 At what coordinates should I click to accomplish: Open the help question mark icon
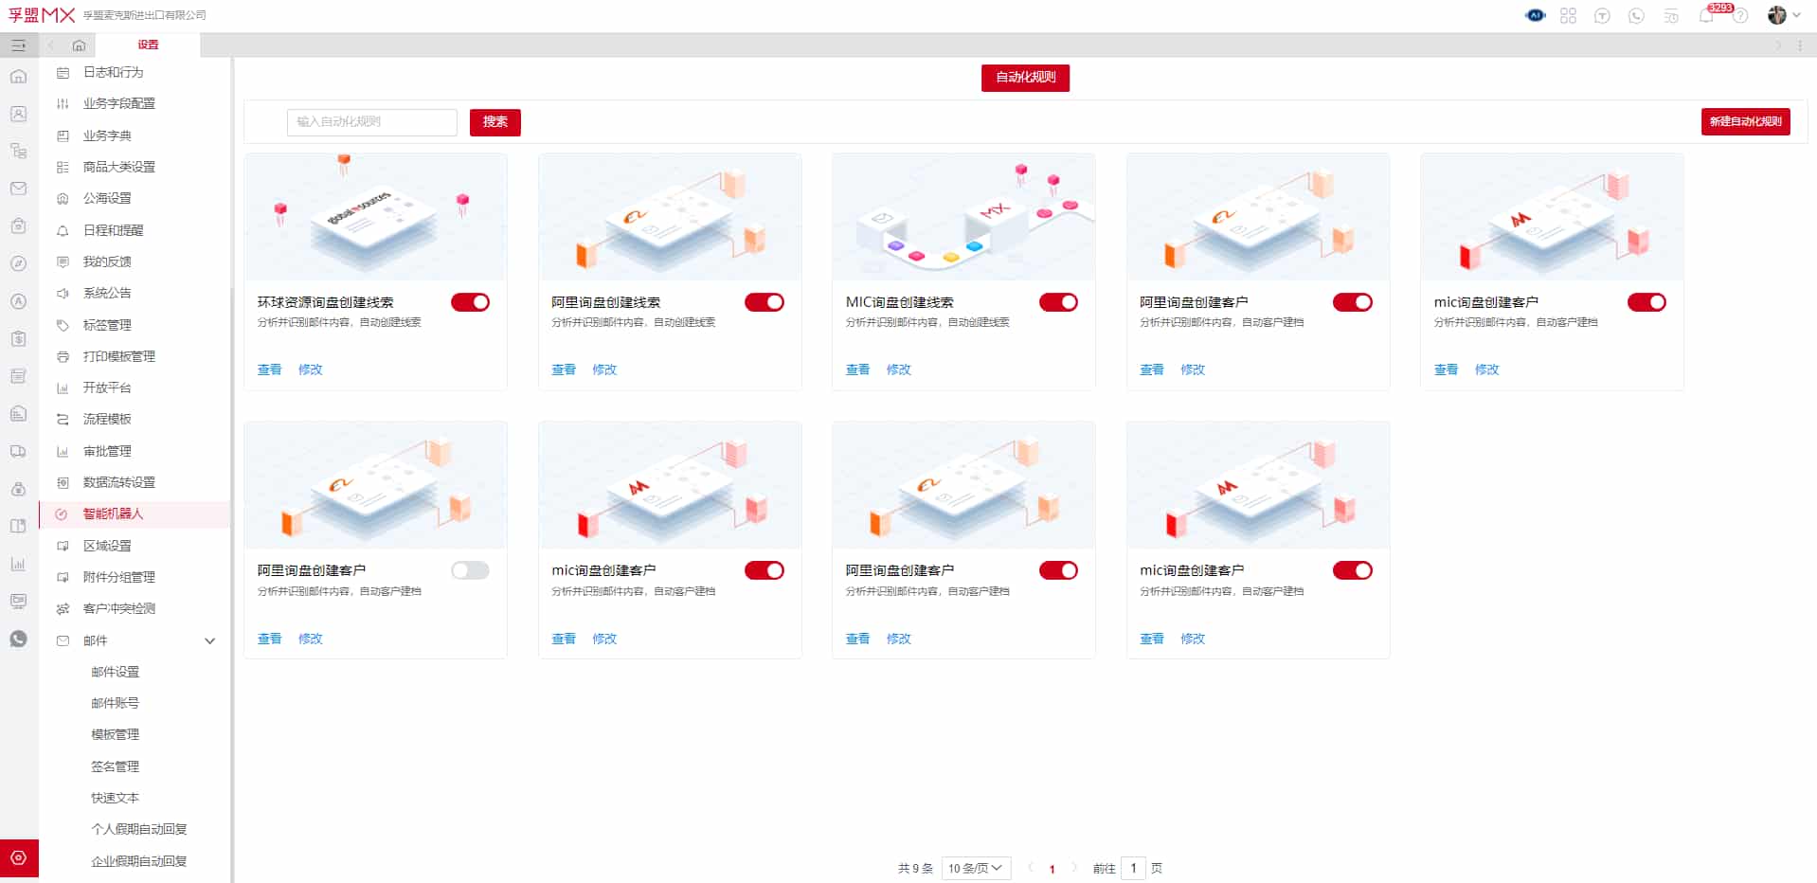point(1740,16)
